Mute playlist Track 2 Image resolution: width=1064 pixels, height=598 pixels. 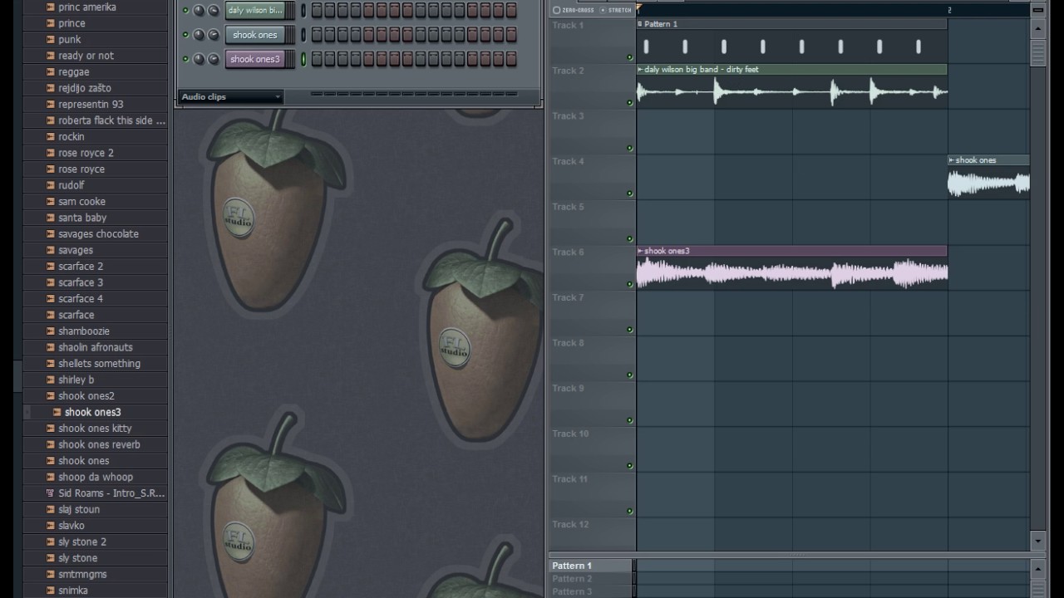point(629,103)
